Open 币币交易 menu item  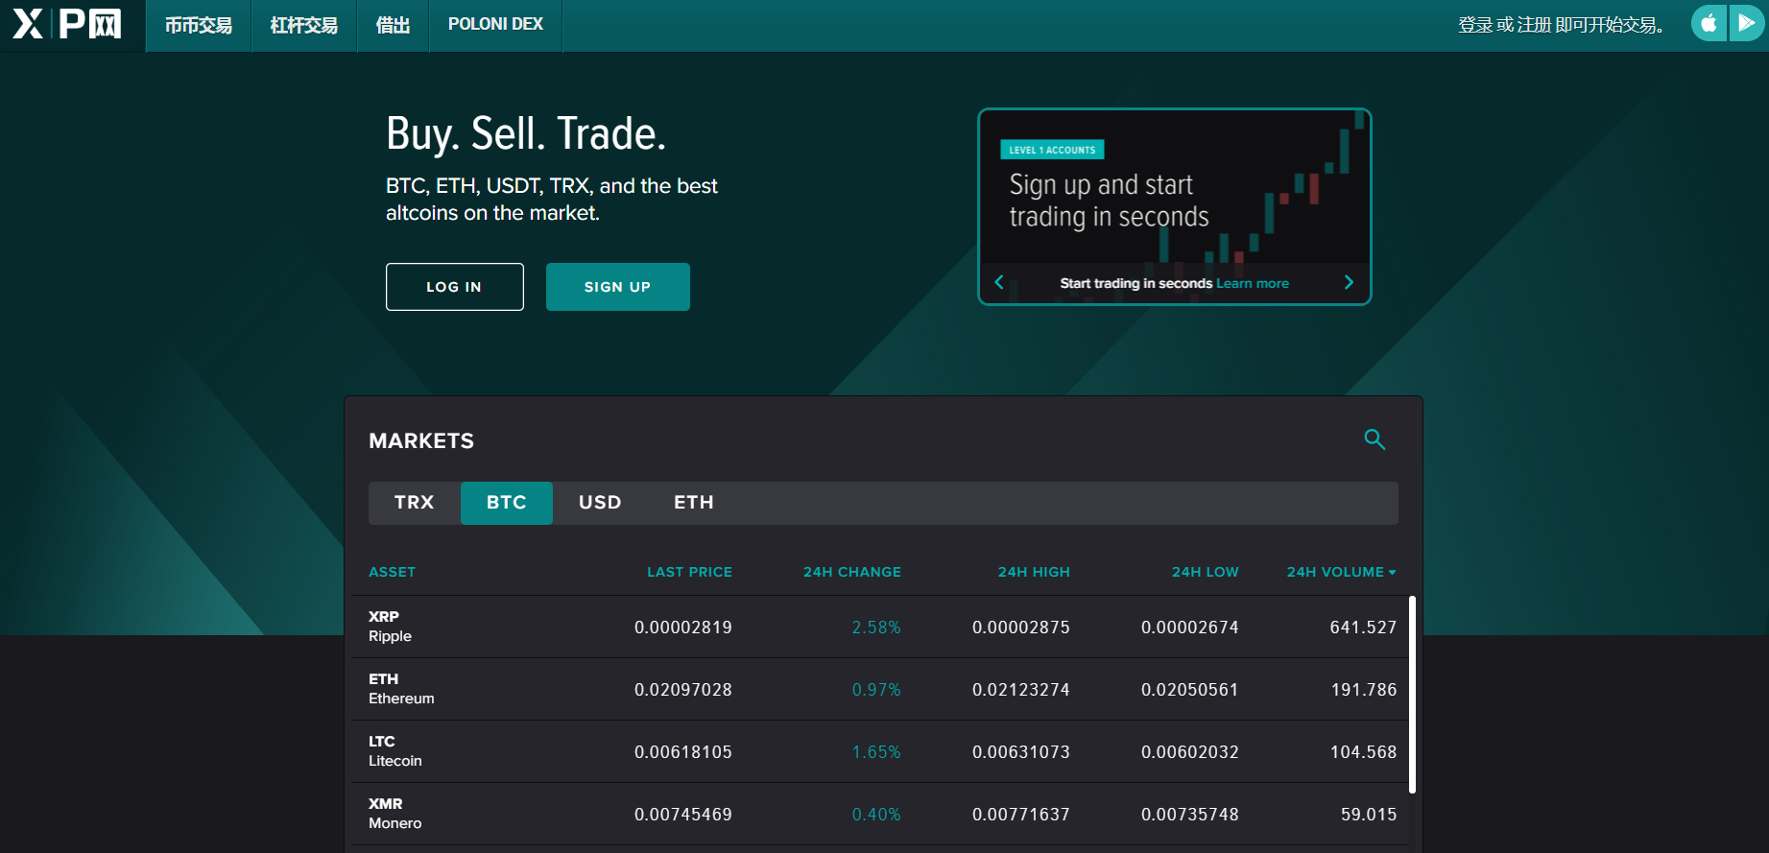click(199, 26)
